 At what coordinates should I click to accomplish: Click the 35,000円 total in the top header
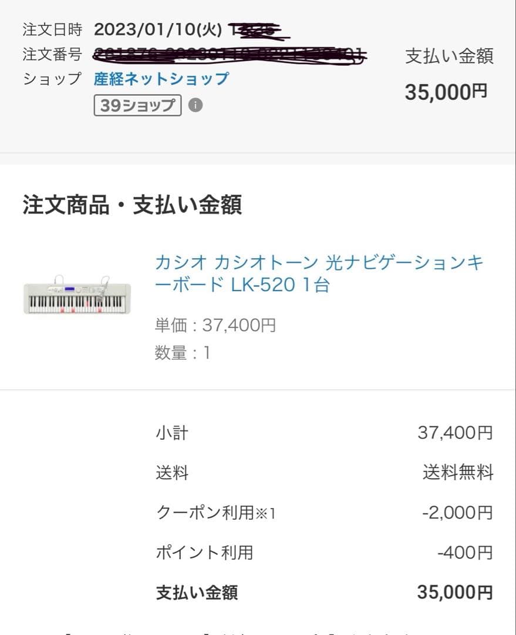[x=446, y=92]
